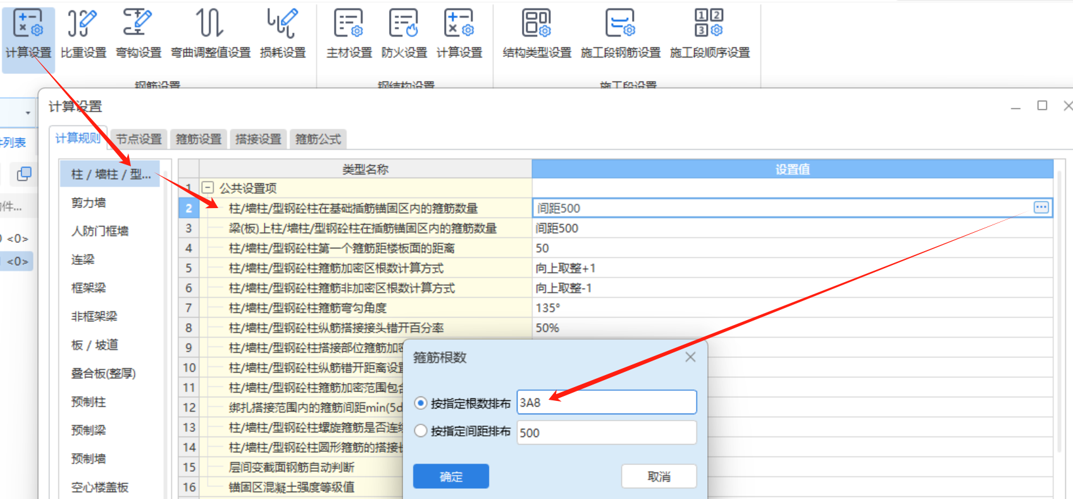Open 计算设置 in the 钢结构设置 ribbon group
The width and height of the screenshot is (1073, 499).
point(459,35)
